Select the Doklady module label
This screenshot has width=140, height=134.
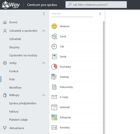click(64, 77)
